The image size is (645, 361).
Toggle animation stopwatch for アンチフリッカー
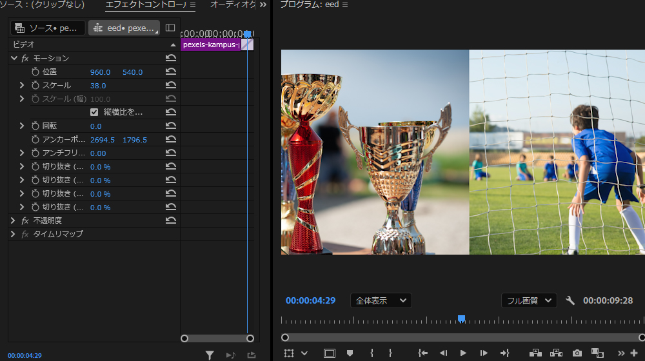[35, 153]
